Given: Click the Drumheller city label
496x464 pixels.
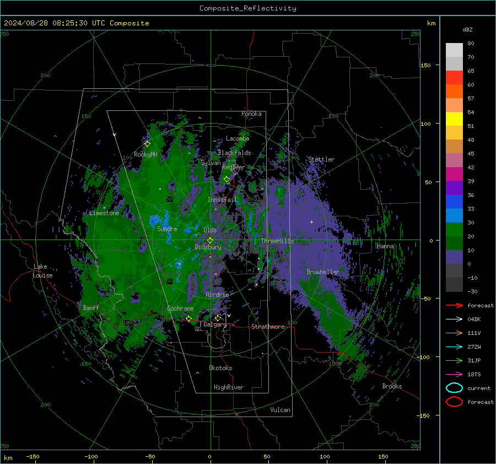Looking at the screenshot, I should (x=323, y=272).
